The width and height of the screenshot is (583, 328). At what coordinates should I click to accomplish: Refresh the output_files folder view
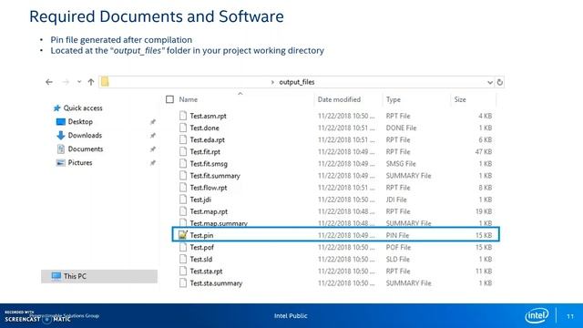click(x=500, y=82)
